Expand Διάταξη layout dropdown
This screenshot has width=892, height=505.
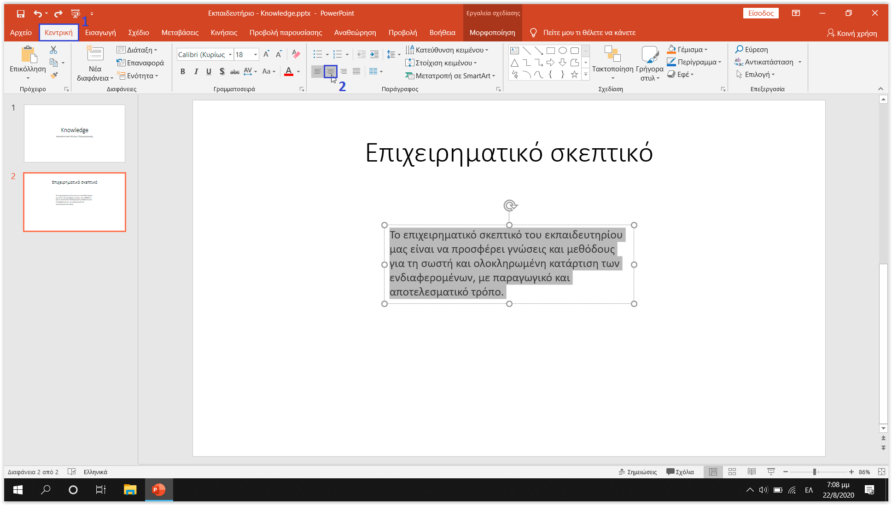(x=137, y=50)
